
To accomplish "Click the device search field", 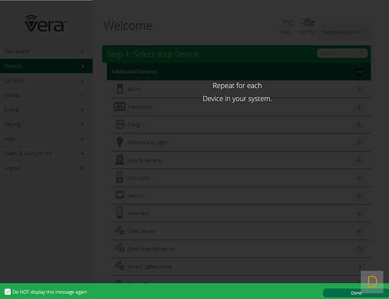I will [x=338, y=53].
